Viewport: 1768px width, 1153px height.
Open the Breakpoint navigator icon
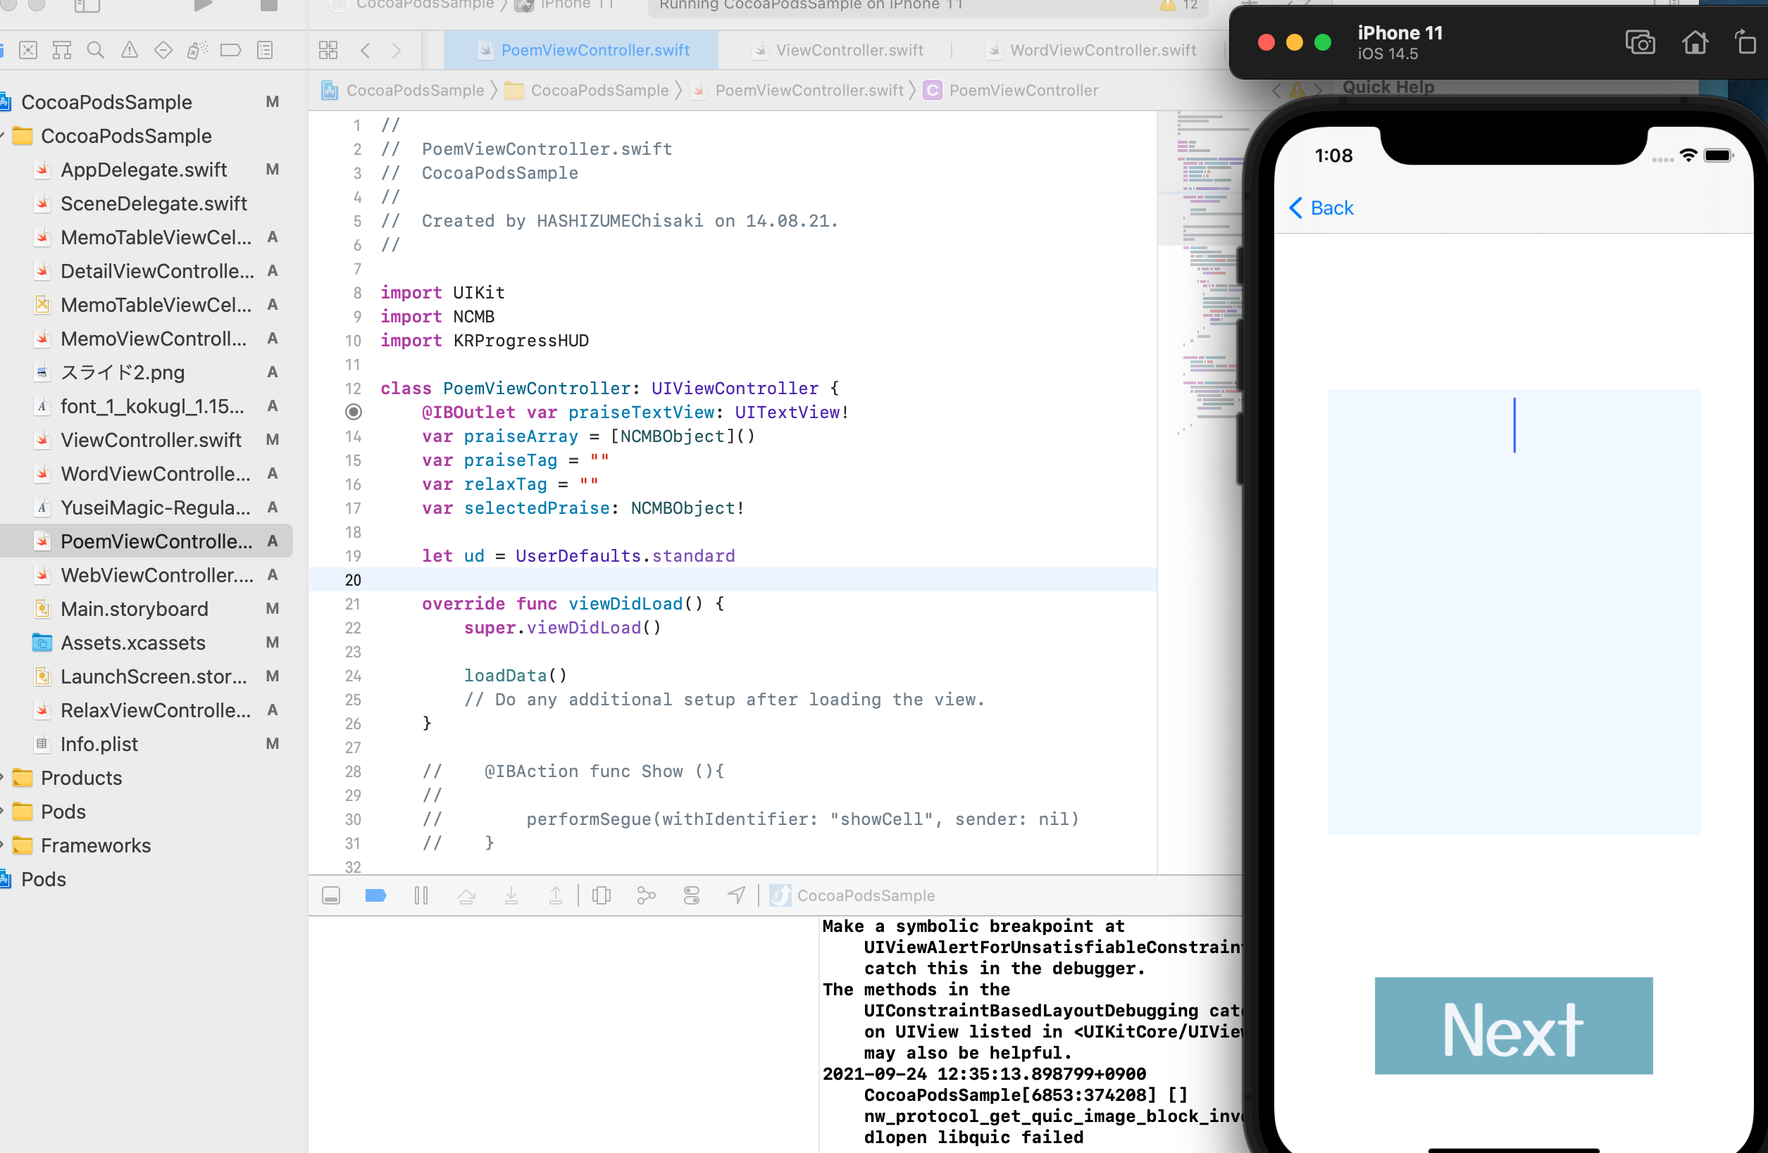[230, 51]
